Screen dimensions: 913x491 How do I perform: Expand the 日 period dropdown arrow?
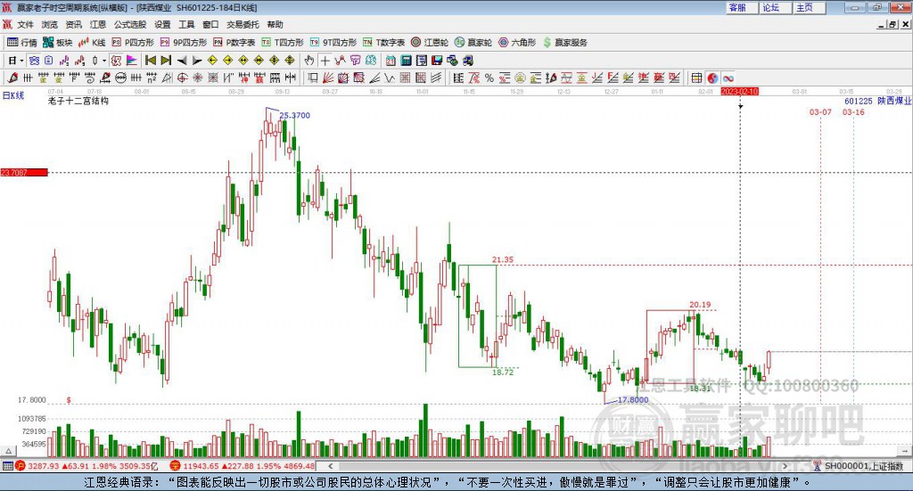pos(21,61)
